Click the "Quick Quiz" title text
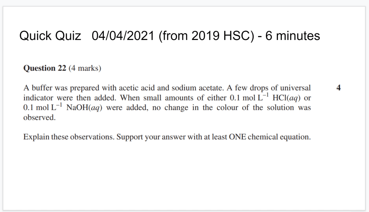Image resolution: width=369 pixels, height=212 pixels. pos(50,36)
